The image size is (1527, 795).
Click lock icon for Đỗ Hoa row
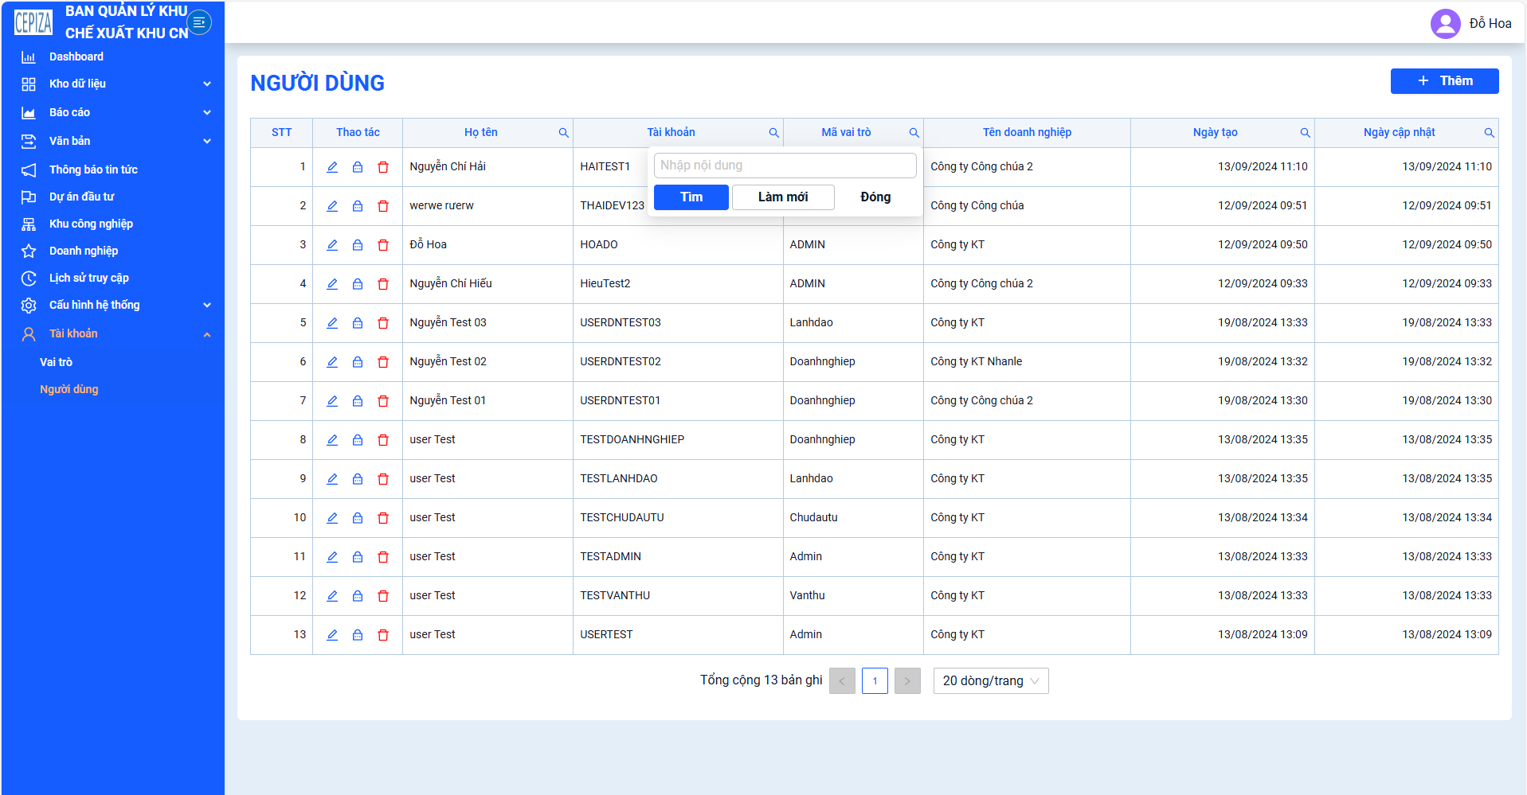point(358,245)
